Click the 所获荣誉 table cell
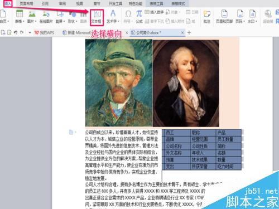The height and width of the screenshot is (209, 279). point(203,167)
